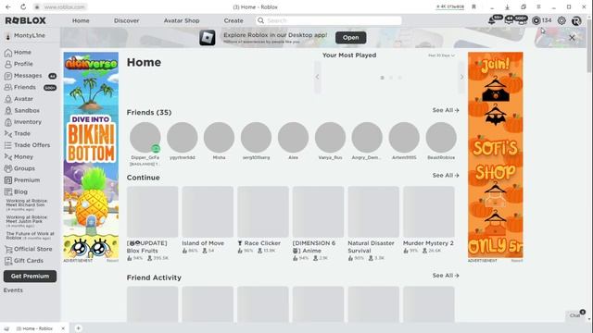The height and width of the screenshot is (333, 593).
Task: Select the first carousel page dot
Action: point(383,78)
